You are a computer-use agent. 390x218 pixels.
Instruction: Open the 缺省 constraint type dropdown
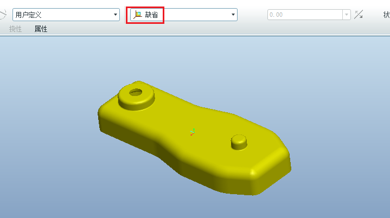(x=183, y=15)
